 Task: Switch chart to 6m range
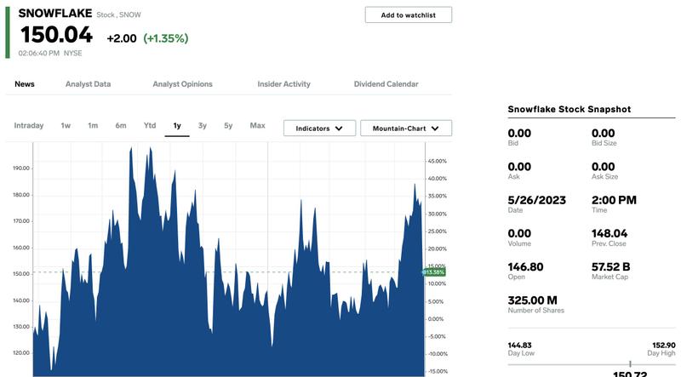121,125
